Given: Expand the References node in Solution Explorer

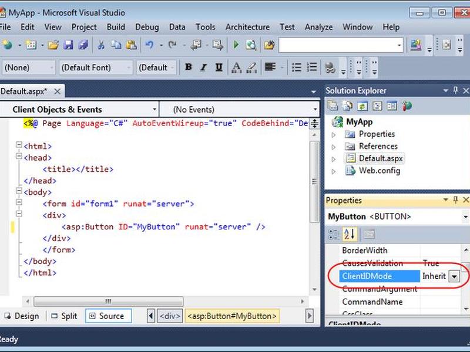Looking at the screenshot, I should tap(334, 147).
